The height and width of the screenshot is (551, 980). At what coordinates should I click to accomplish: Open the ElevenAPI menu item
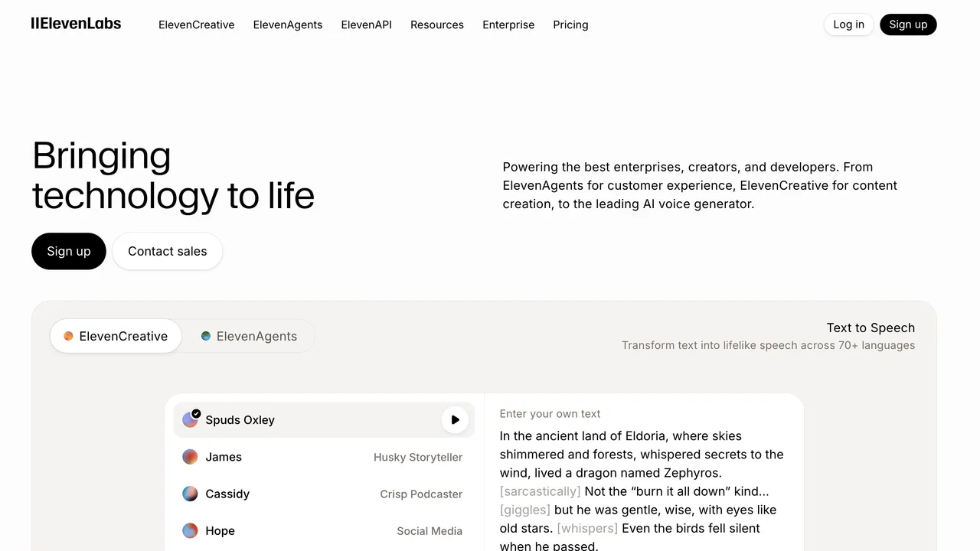coord(366,24)
